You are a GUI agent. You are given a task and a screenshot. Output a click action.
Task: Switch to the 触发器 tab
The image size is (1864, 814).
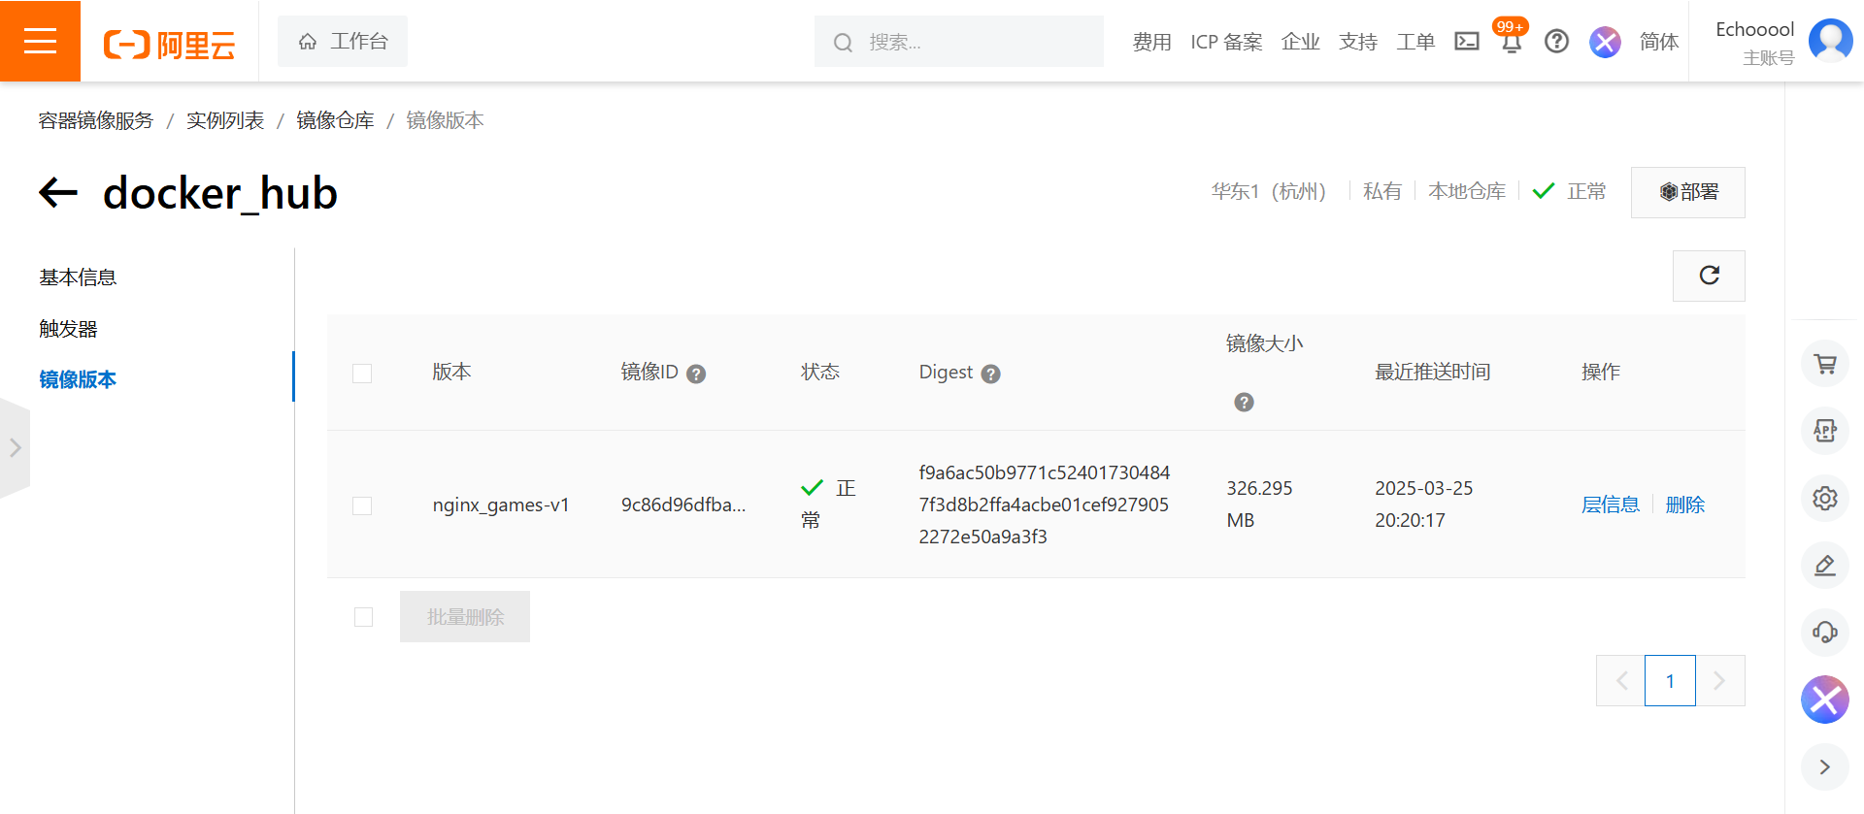click(x=68, y=329)
